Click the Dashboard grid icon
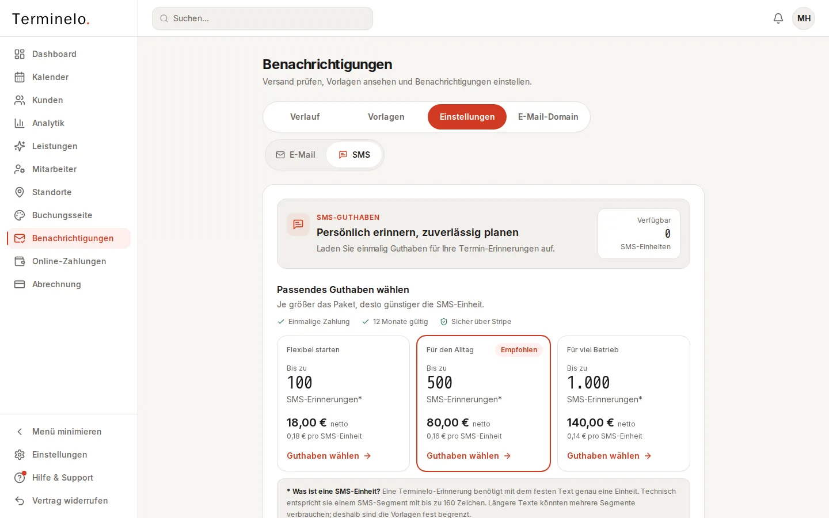 point(20,54)
